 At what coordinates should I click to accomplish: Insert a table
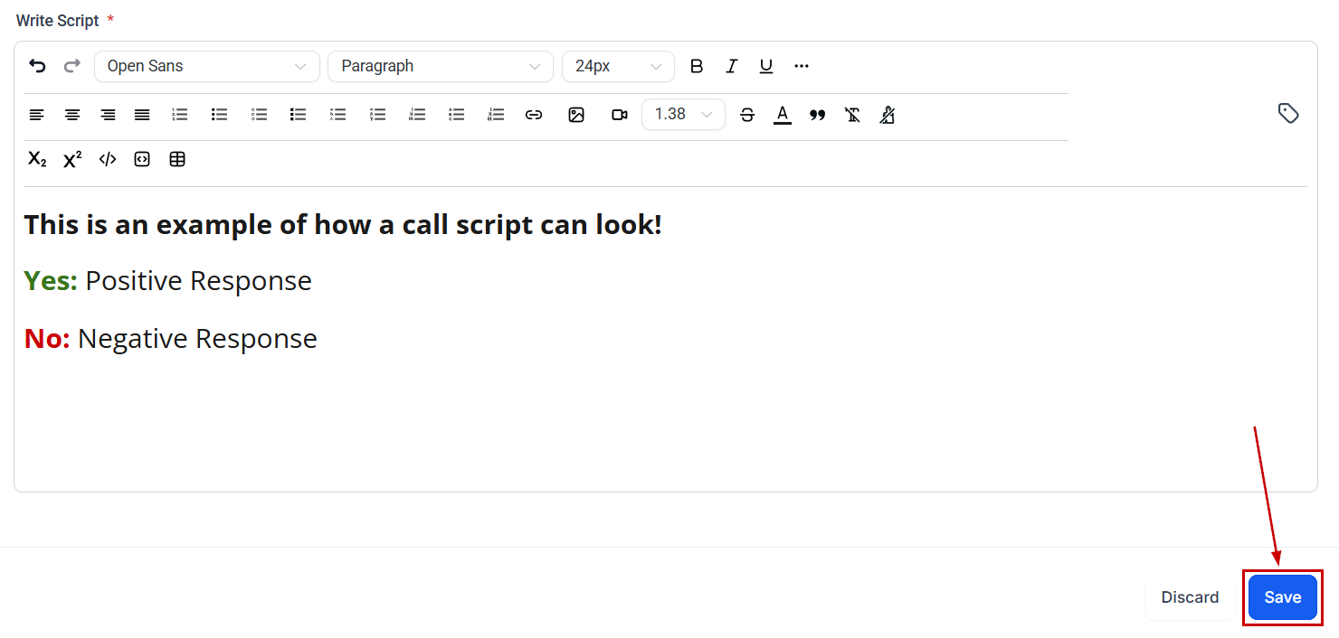(177, 159)
